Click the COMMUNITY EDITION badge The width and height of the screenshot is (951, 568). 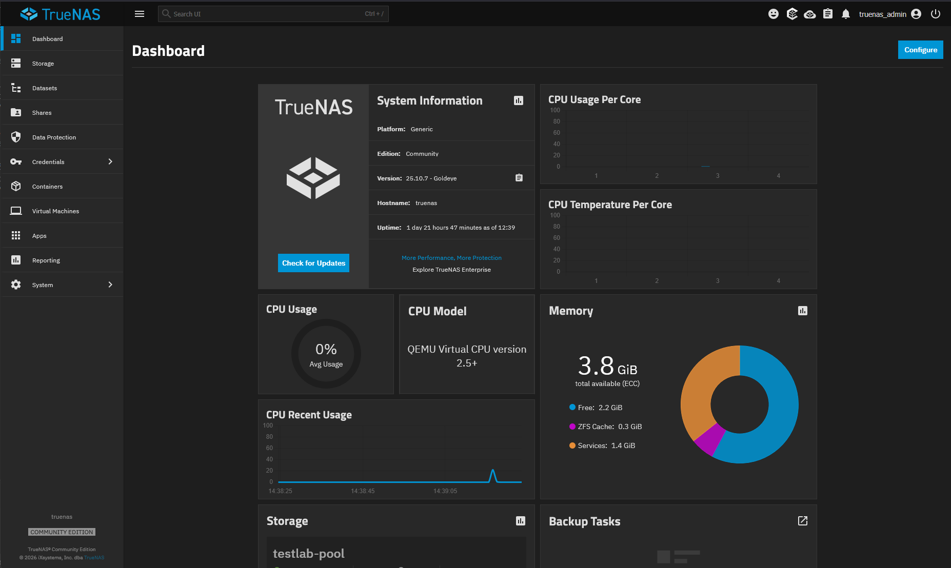pyautogui.click(x=62, y=532)
